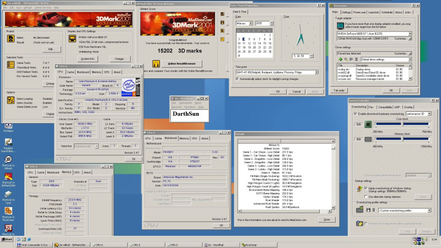This screenshot has height=248, width=441.
Task: Open the Shortcut to 3dmark desktop icon
Action: click(x=8, y=162)
